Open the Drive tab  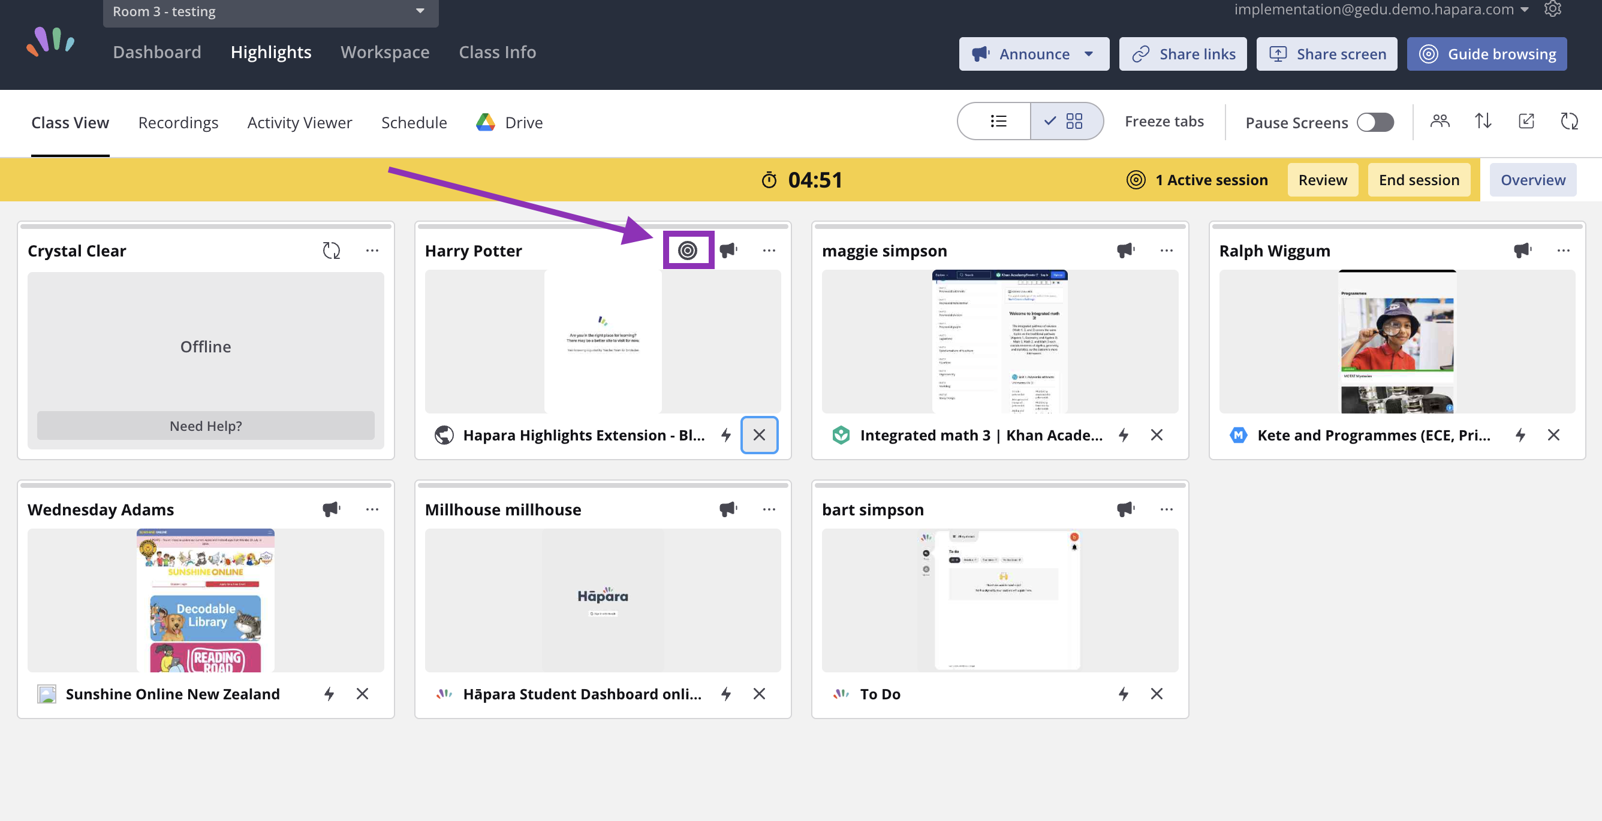click(x=510, y=122)
